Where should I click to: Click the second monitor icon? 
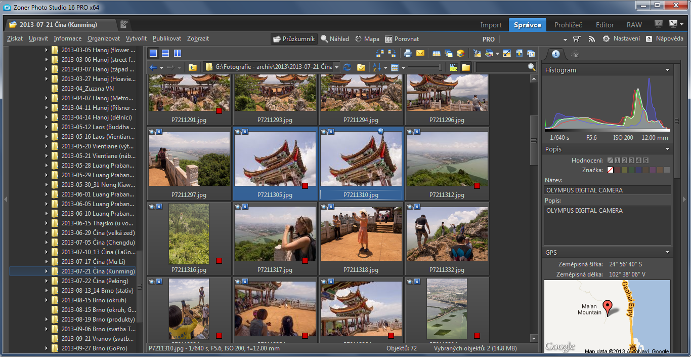658,24
